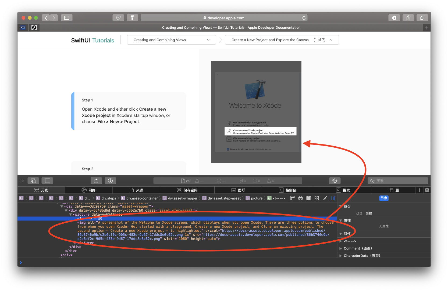Open Web Inspector settings gear

click(427, 190)
